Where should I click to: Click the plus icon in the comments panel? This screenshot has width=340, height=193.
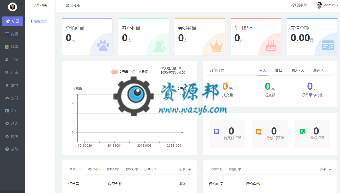pyautogui.click(x=330, y=170)
